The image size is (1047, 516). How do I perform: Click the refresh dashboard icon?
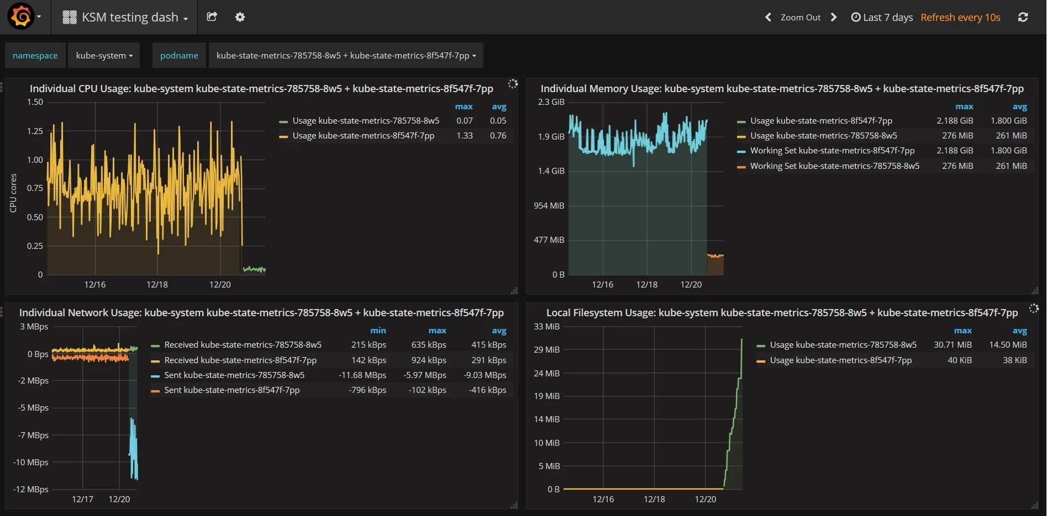[1023, 17]
